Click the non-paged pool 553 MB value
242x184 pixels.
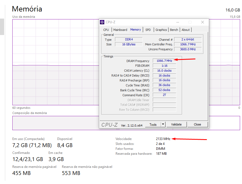pos(71,173)
